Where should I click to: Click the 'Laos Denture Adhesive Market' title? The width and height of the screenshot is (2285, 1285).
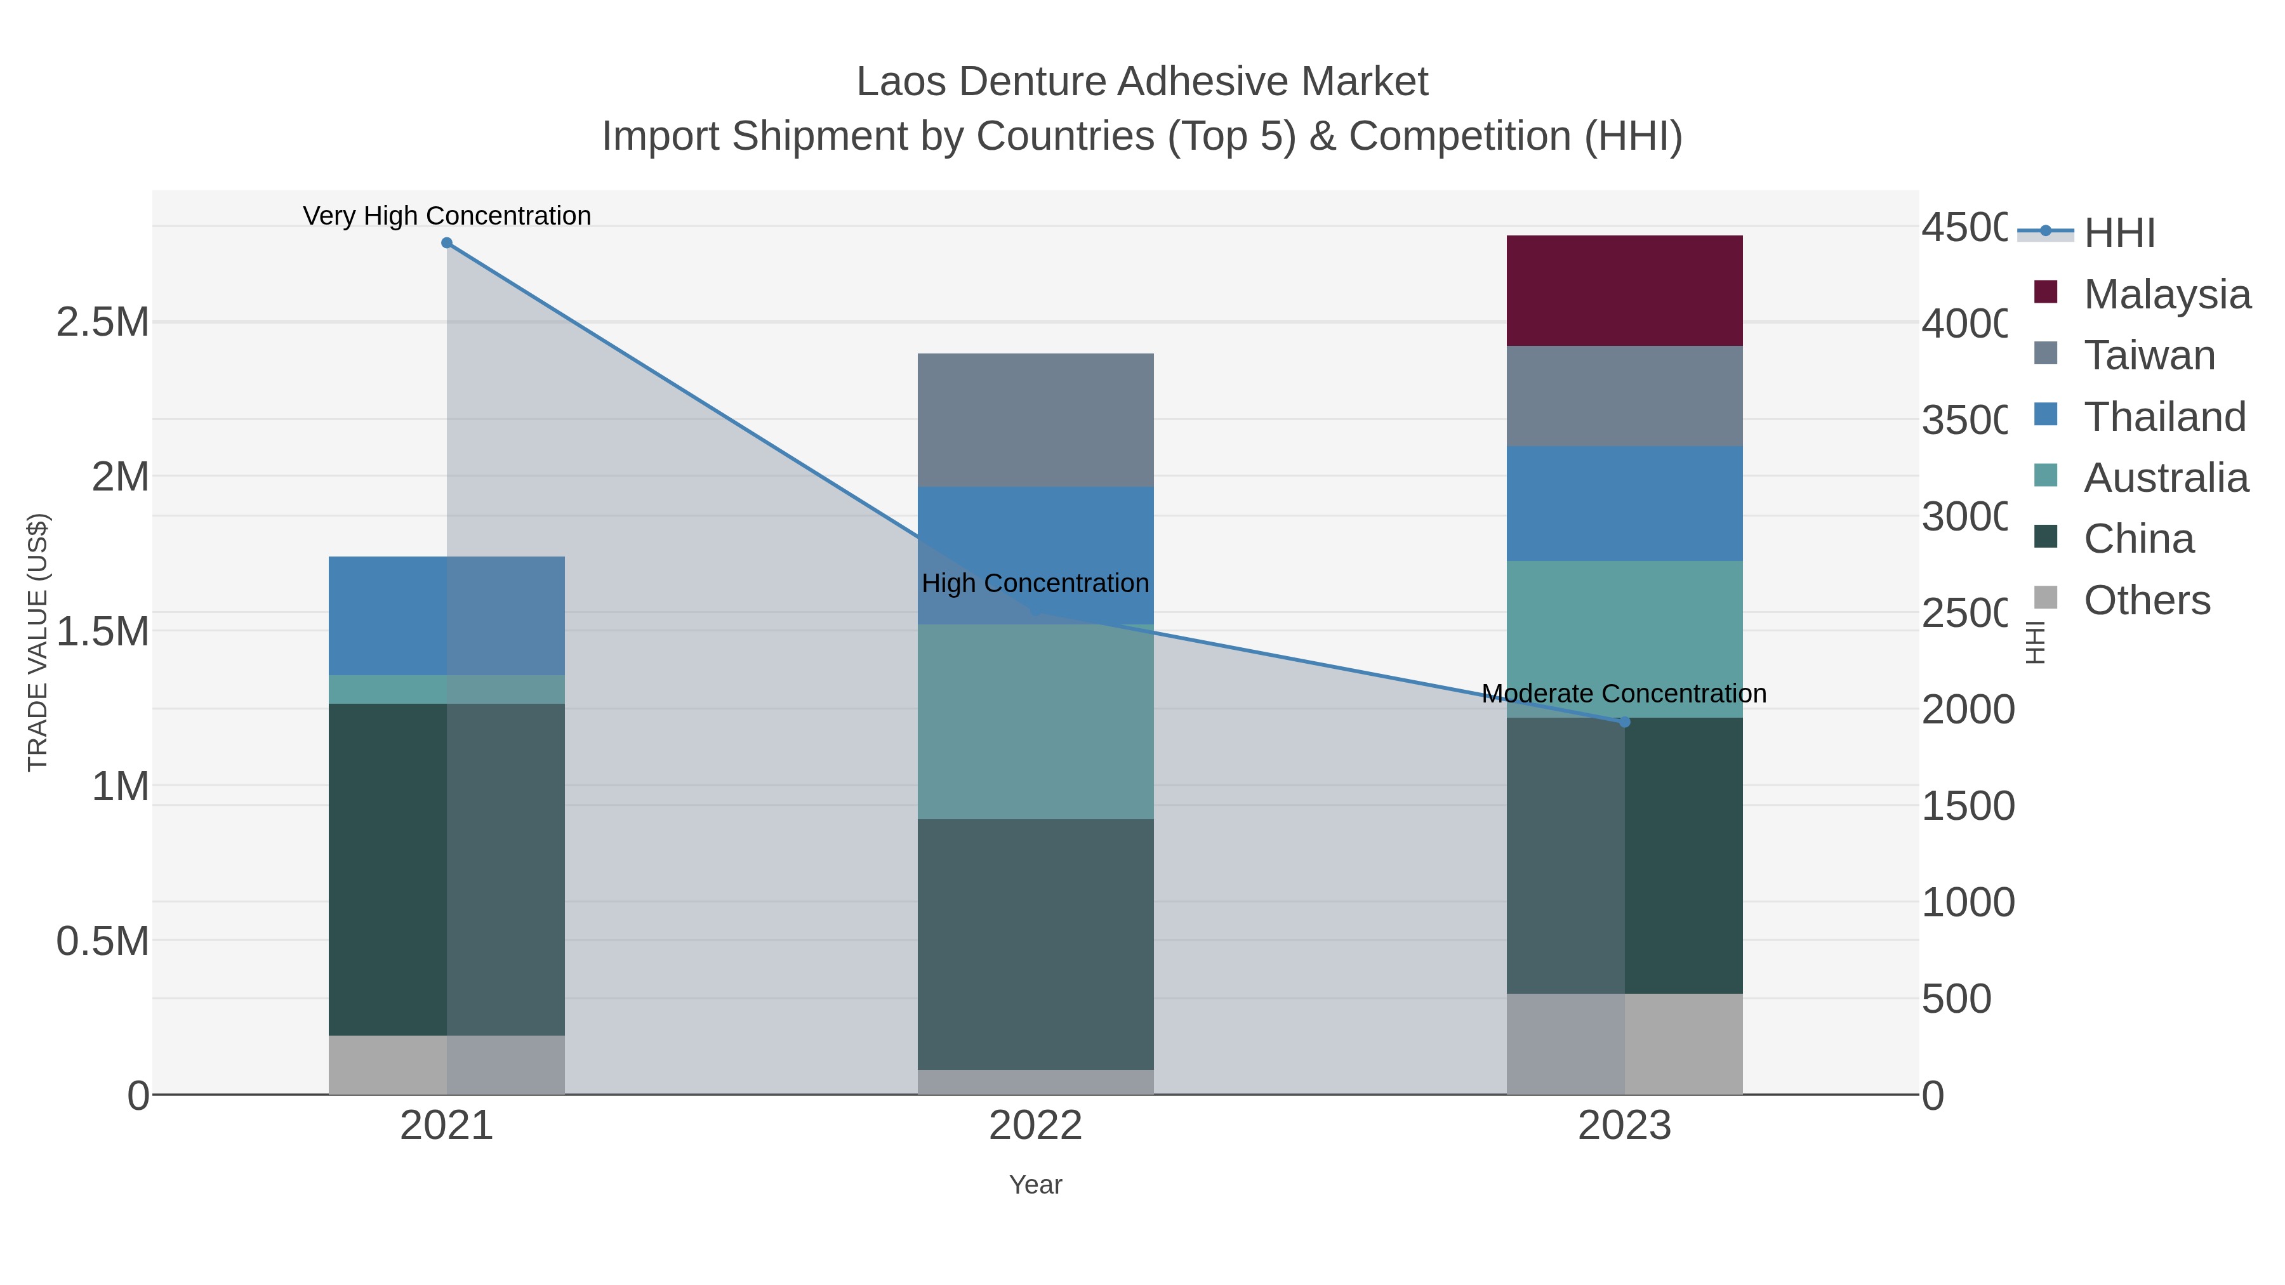click(1142, 82)
